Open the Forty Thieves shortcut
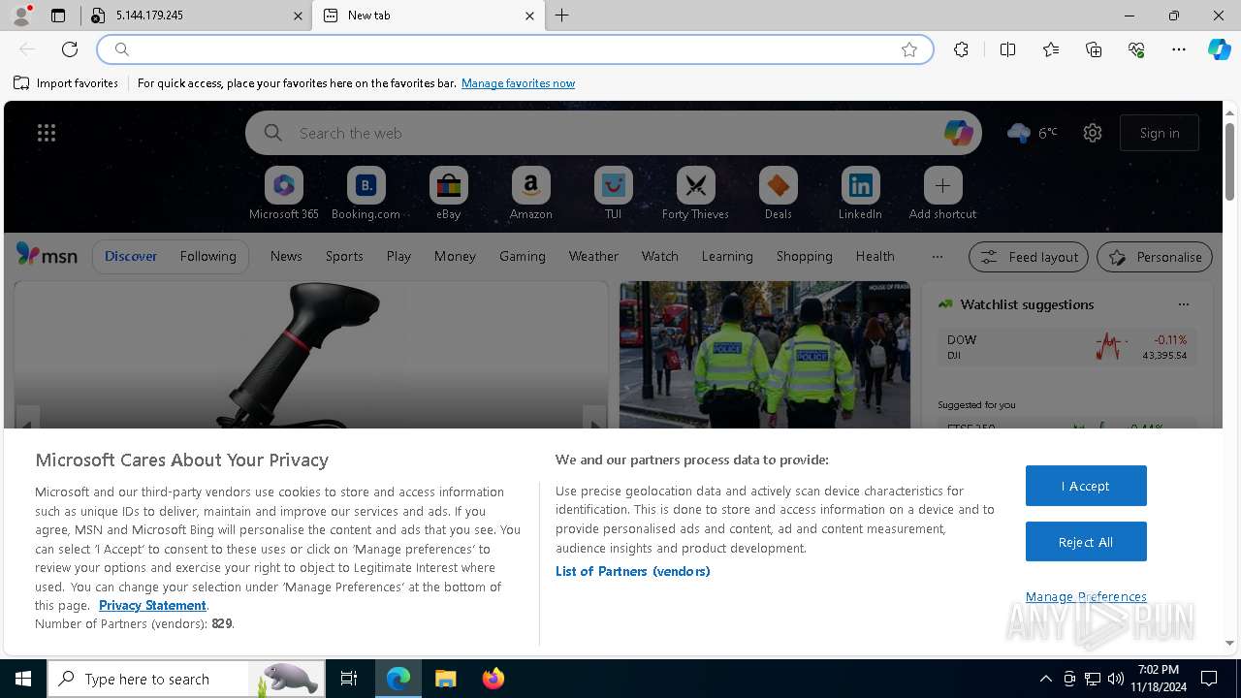This screenshot has width=1241, height=698. pyautogui.click(x=695, y=194)
